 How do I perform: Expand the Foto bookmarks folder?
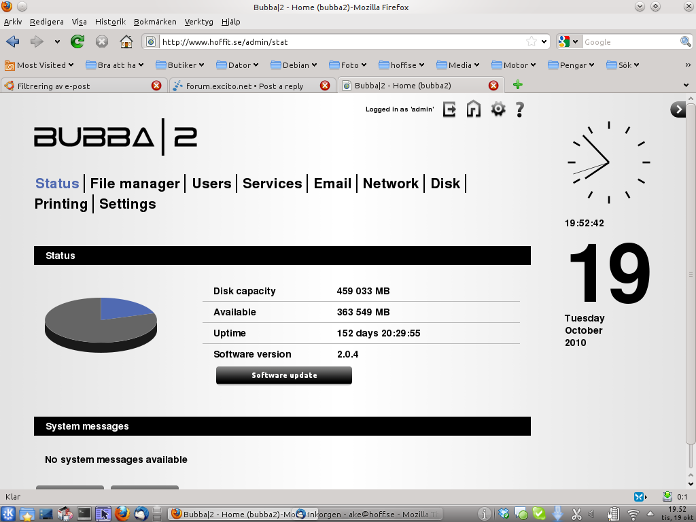click(x=347, y=65)
